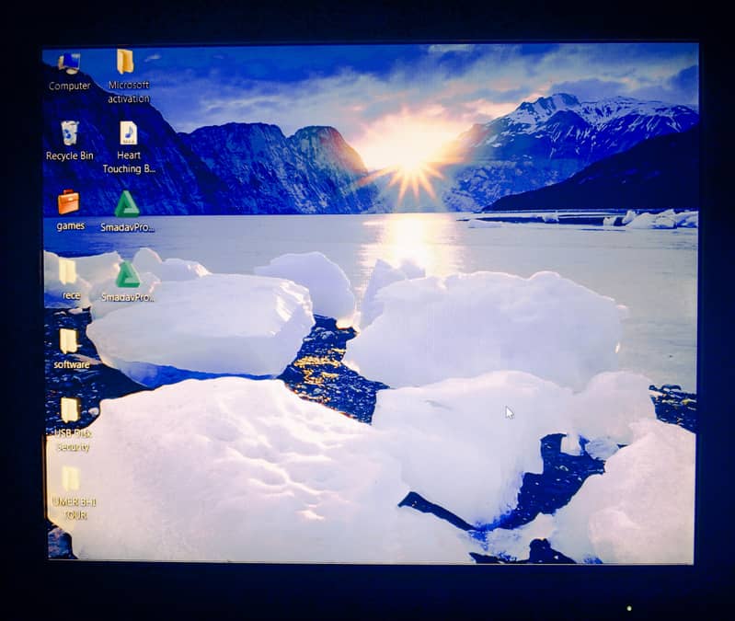Click the "UMER BHI TOUR" name label

(x=75, y=509)
